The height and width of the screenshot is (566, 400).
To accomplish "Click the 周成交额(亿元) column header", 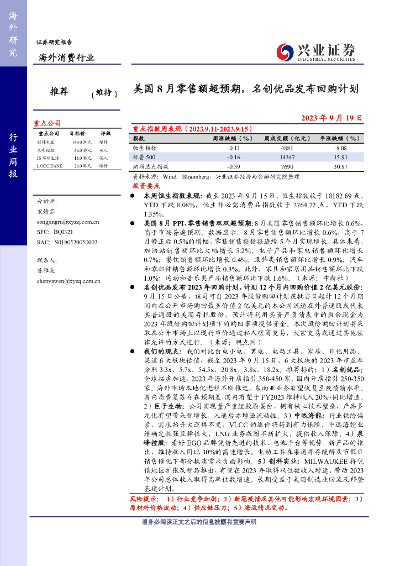I will (x=287, y=138).
